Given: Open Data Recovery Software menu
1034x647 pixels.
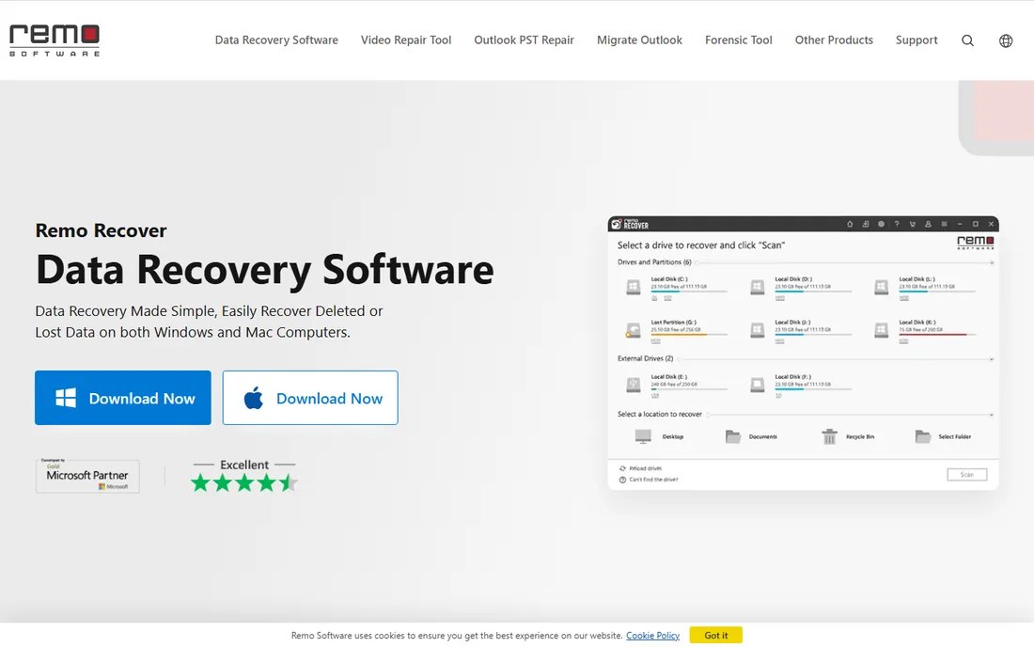Looking at the screenshot, I should click(276, 40).
